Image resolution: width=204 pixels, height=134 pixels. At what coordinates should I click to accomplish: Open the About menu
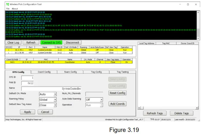tap(15, 9)
